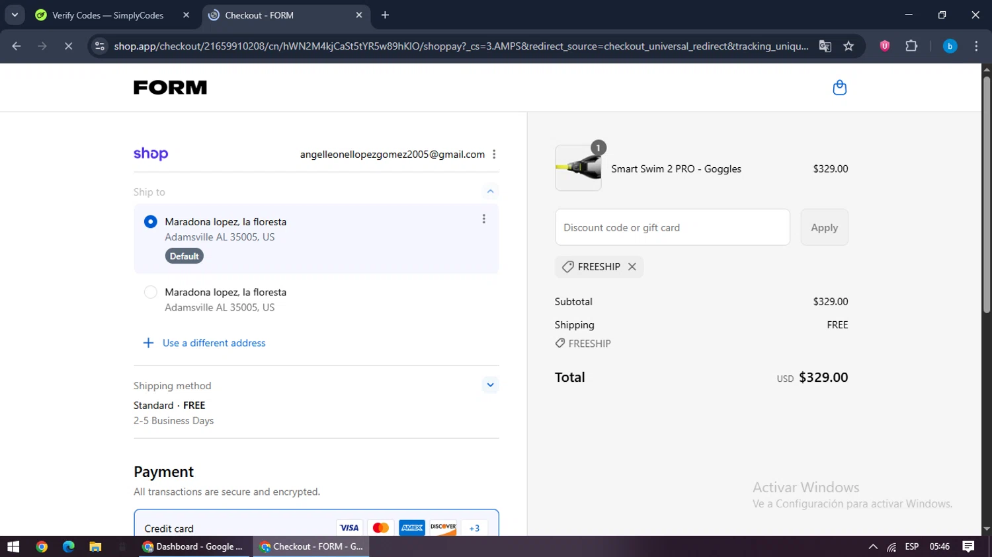Open the shopping bag cart icon
Image resolution: width=992 pixels, height=557 pixels.
pyautogui.click(x=839, y=87)
